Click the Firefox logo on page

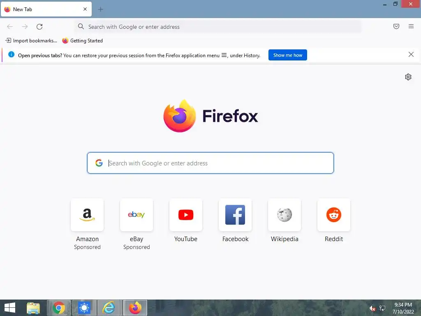coord(210,116)
